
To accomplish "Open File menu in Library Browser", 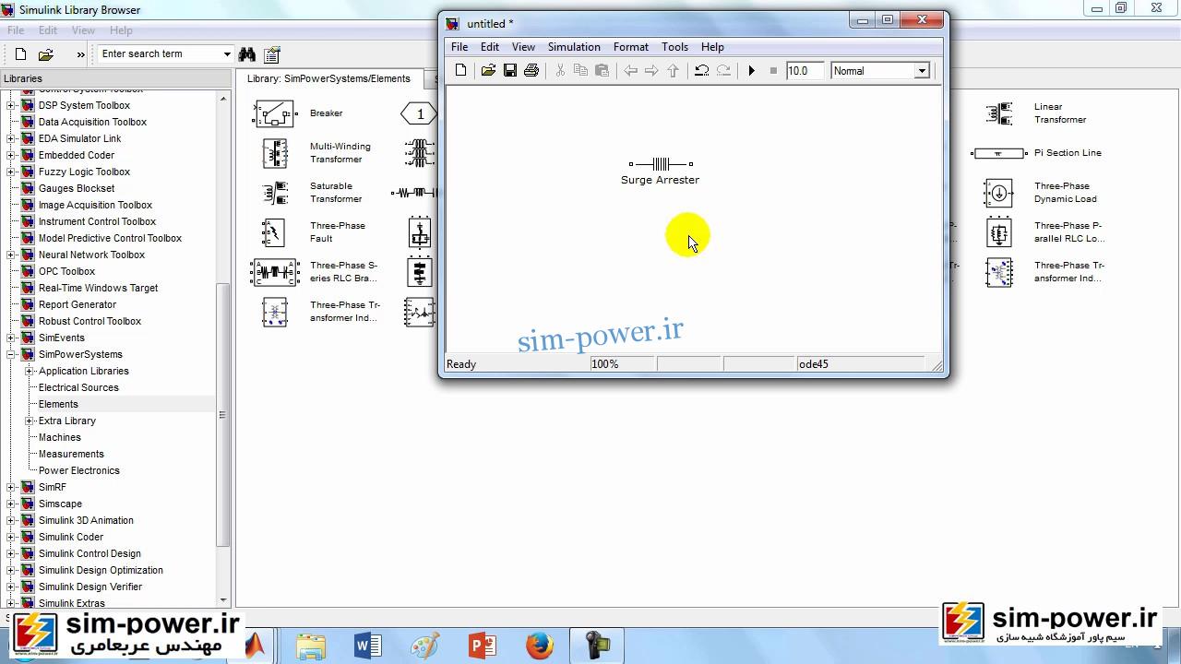I will [x=16, y=30].
